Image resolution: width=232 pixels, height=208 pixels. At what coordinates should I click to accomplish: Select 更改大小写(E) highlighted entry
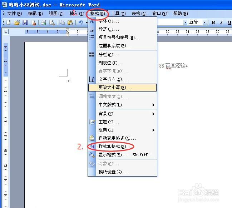coord(122,88)
